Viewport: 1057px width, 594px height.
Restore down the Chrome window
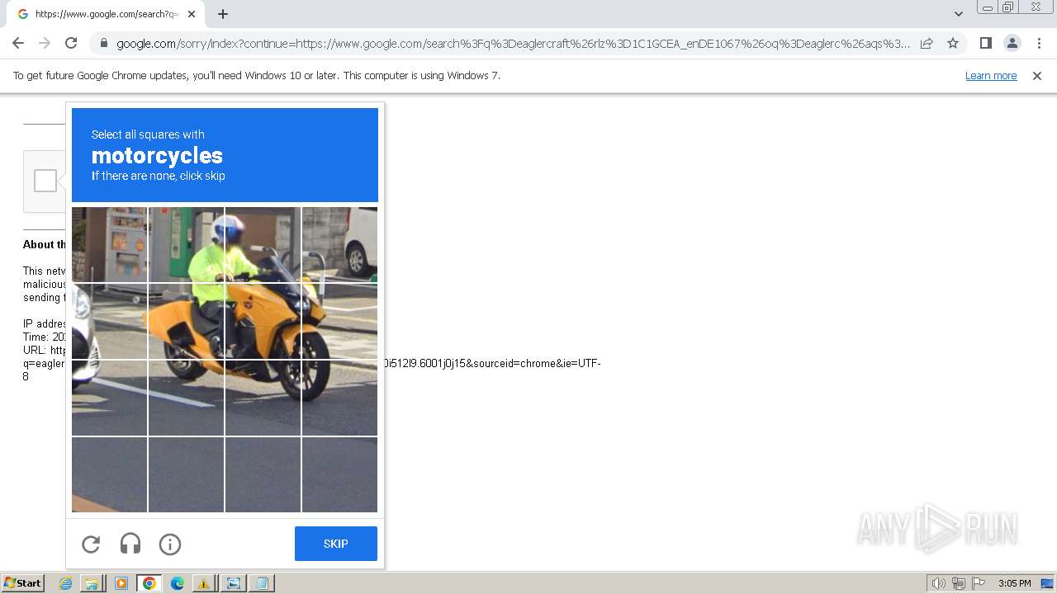point(1008,7)
